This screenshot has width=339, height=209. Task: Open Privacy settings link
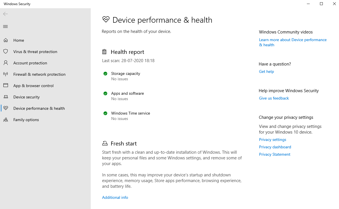coord(272,139)
